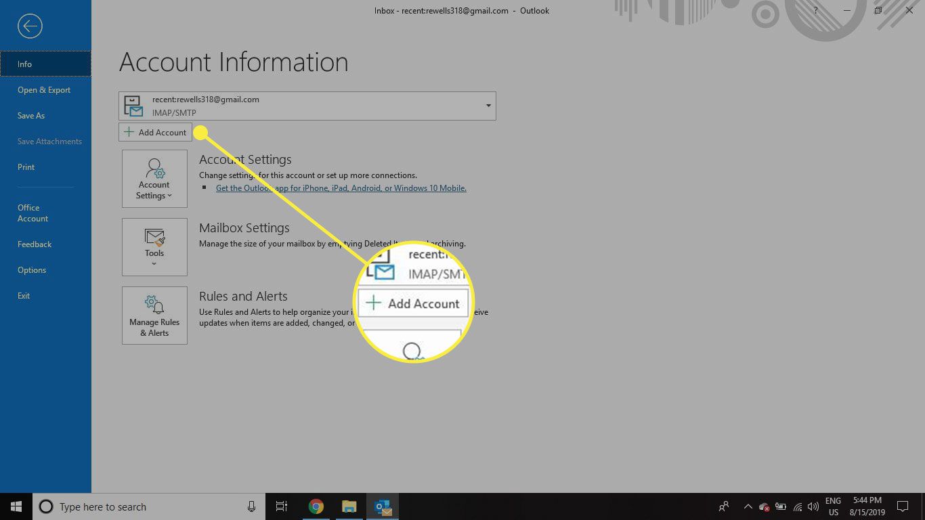This screenshot has width=925, height=520.
Task: Open File Explorer from the taskbar
Action: (349, 506)
